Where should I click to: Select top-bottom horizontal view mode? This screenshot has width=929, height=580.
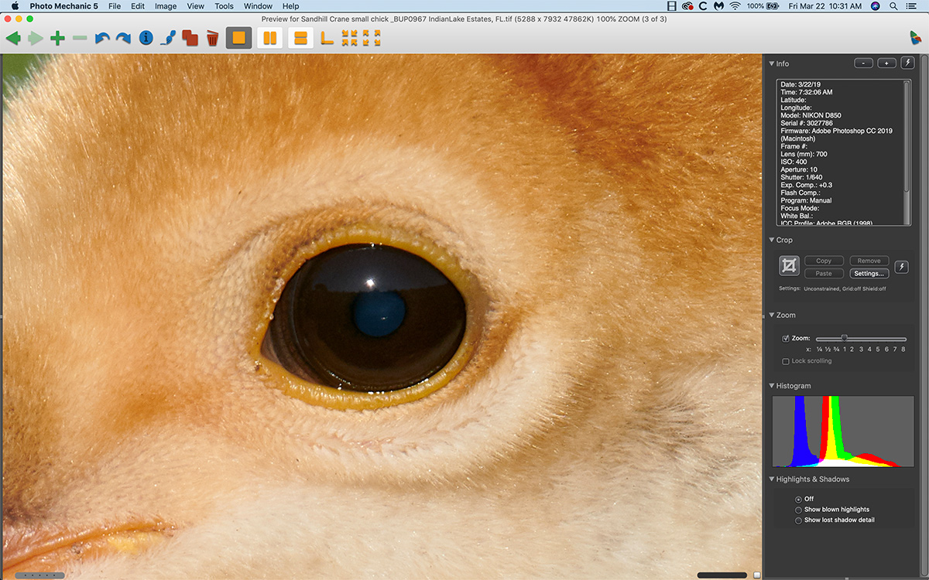301,38
